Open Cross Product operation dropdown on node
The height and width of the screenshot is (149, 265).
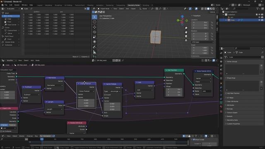(x=87, y=91)
